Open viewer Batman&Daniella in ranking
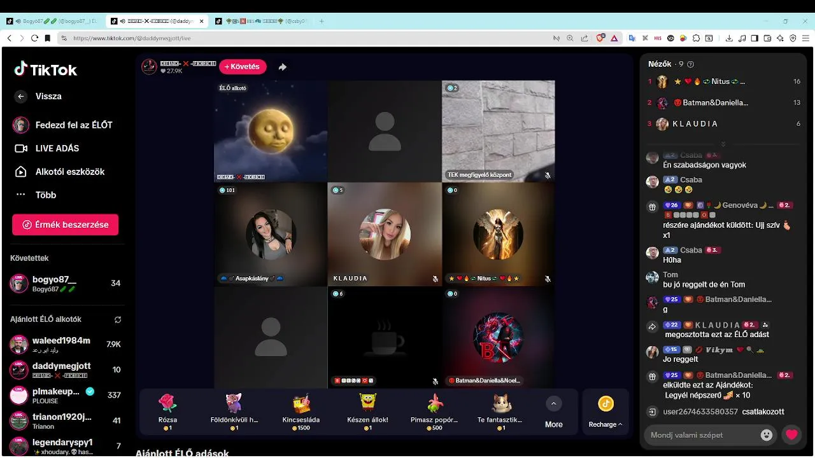Screen dimensions: 815x458 point(724,102)
